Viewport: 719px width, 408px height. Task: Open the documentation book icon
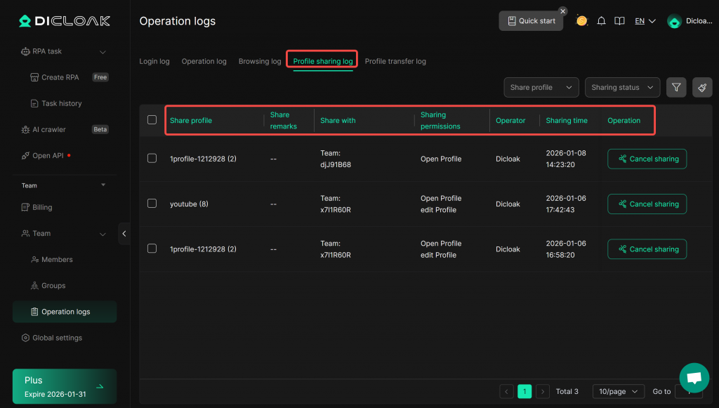click(x=619, y=21)
